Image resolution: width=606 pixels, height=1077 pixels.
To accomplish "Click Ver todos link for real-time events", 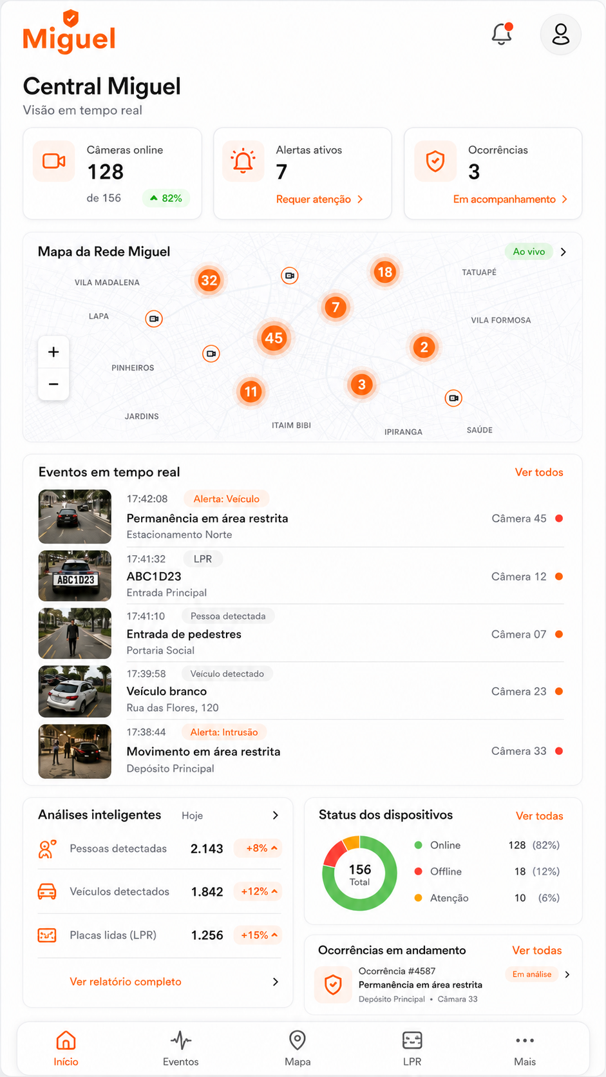I will (x=539, y=472).
